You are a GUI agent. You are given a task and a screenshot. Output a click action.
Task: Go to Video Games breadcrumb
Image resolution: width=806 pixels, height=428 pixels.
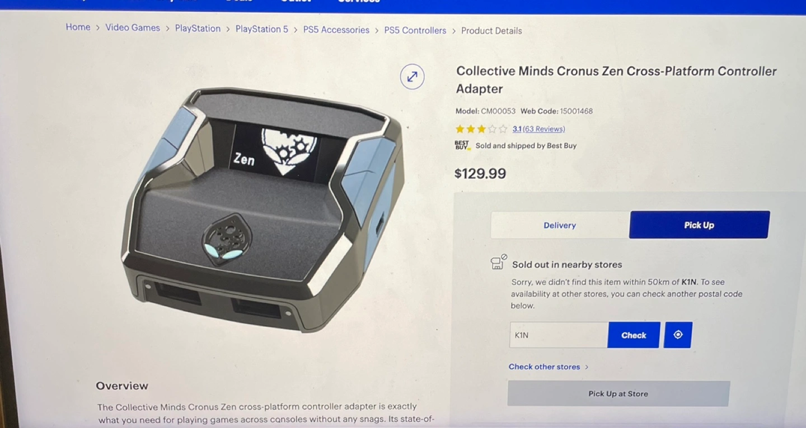133,27
